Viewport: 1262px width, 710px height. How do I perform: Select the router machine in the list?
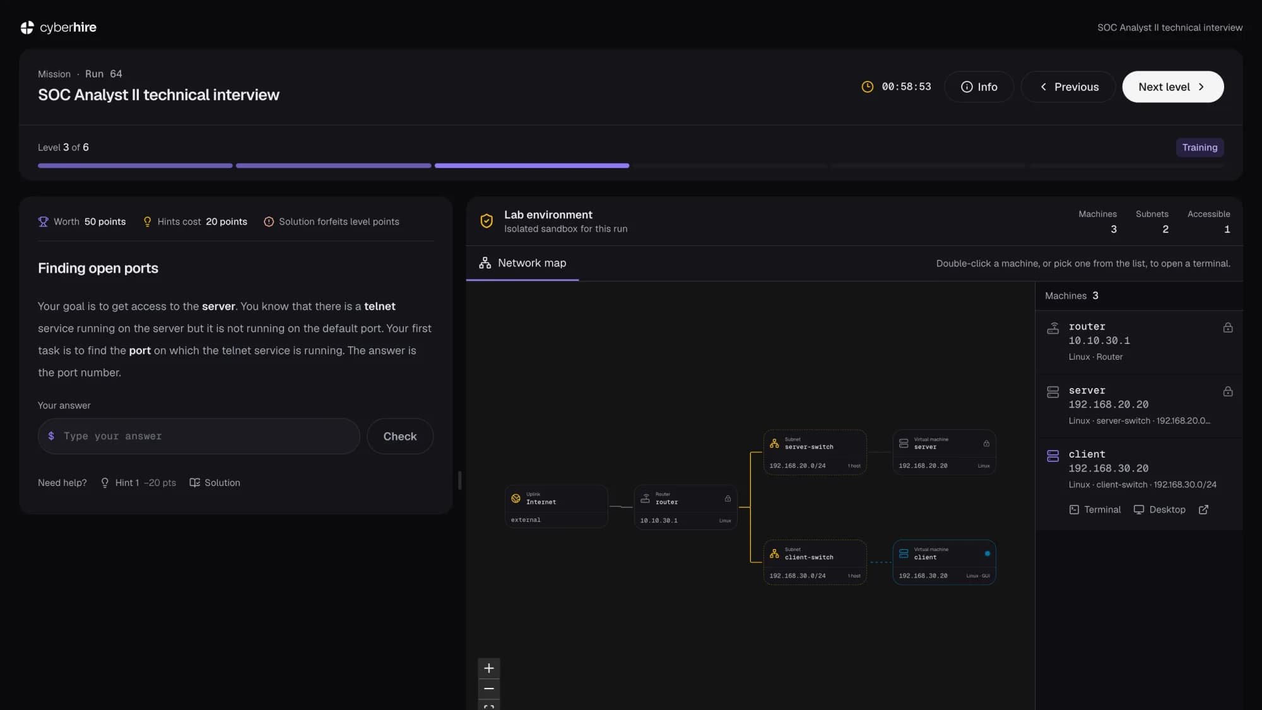(x=1139, y=341)
